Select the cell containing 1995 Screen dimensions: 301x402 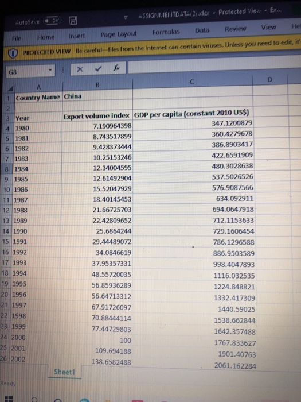pos(36,284)
